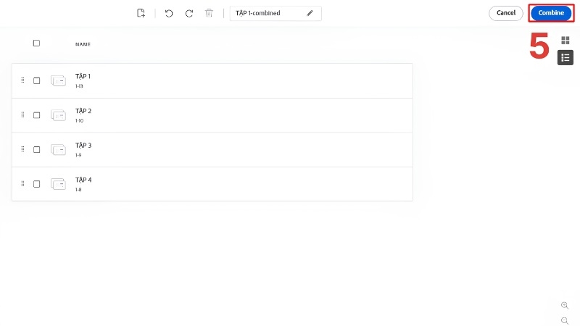
Task: Click the Cancel button
Action: coord(505,13)
